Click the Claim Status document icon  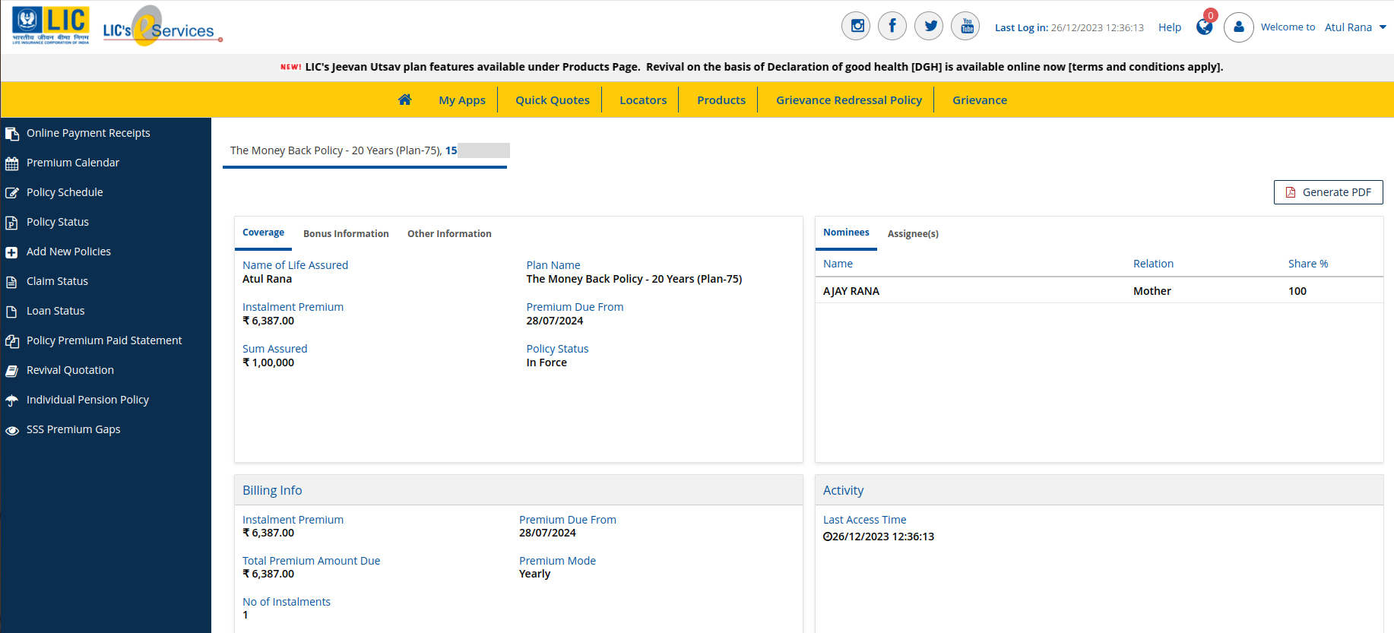click(11, 282)
